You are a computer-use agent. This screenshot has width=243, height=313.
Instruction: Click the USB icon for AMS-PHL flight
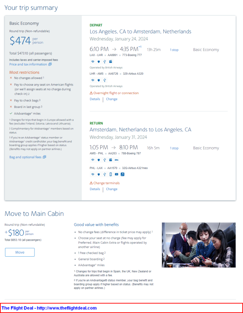[104, 160]
